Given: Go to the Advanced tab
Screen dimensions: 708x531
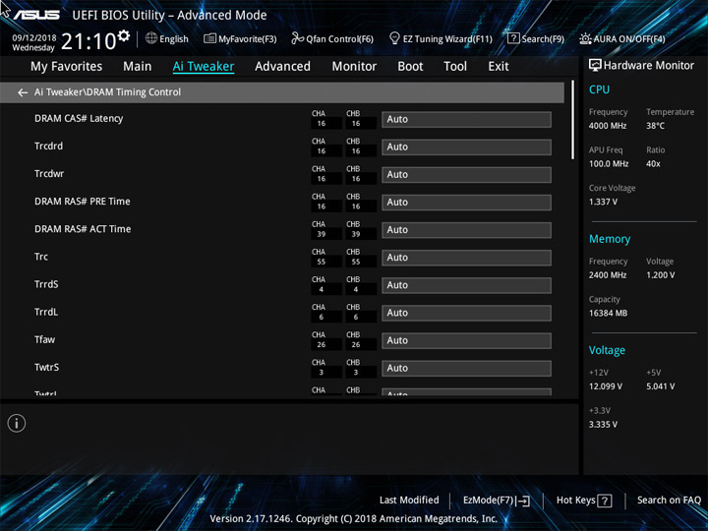Looking at the screenshot, I should 282,67.
